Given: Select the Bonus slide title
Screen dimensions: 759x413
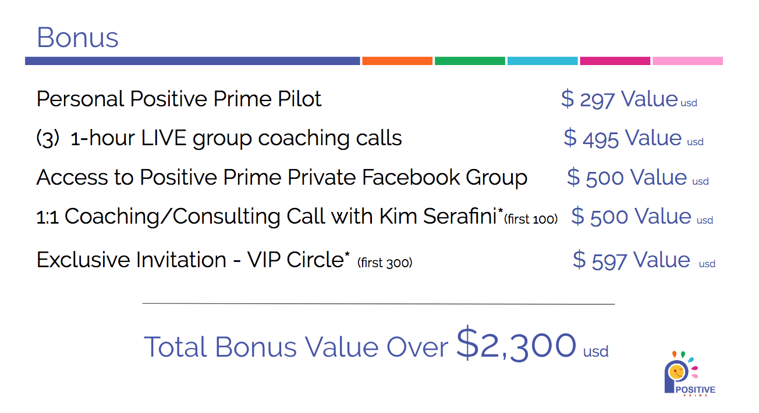Looking at the screenshot, I should coord(77,38).
